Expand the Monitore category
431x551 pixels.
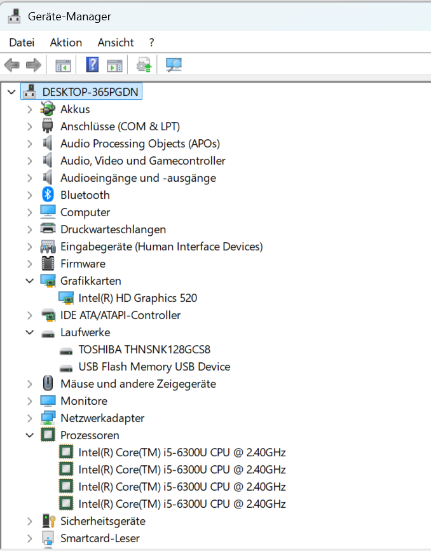click(x=30, y=401)
